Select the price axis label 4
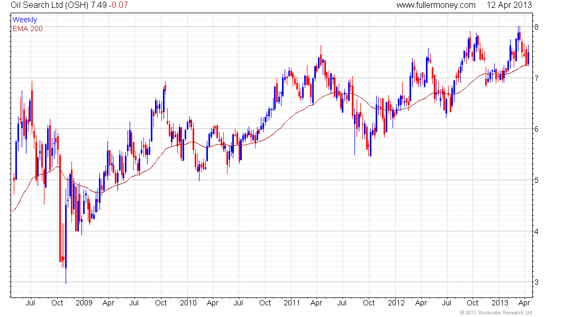This screenshot has height=317, width=582. (536, 231)
